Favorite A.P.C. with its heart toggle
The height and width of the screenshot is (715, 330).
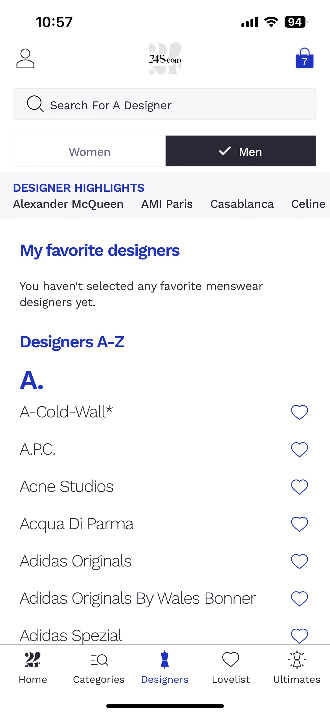click(299, 449)
